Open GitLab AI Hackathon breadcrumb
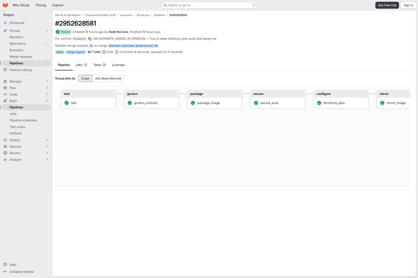The height and width of the screenshot is (278, 418). pos(67,15)
